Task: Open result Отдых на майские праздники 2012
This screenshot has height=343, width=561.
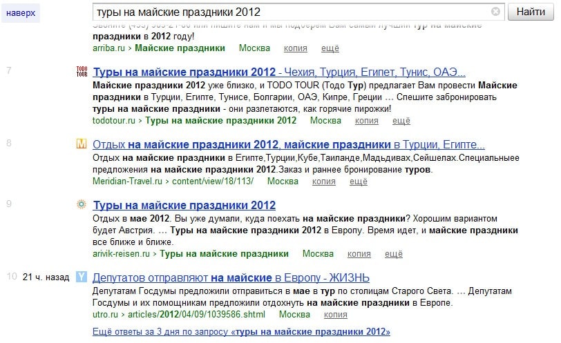Action: 289,145
